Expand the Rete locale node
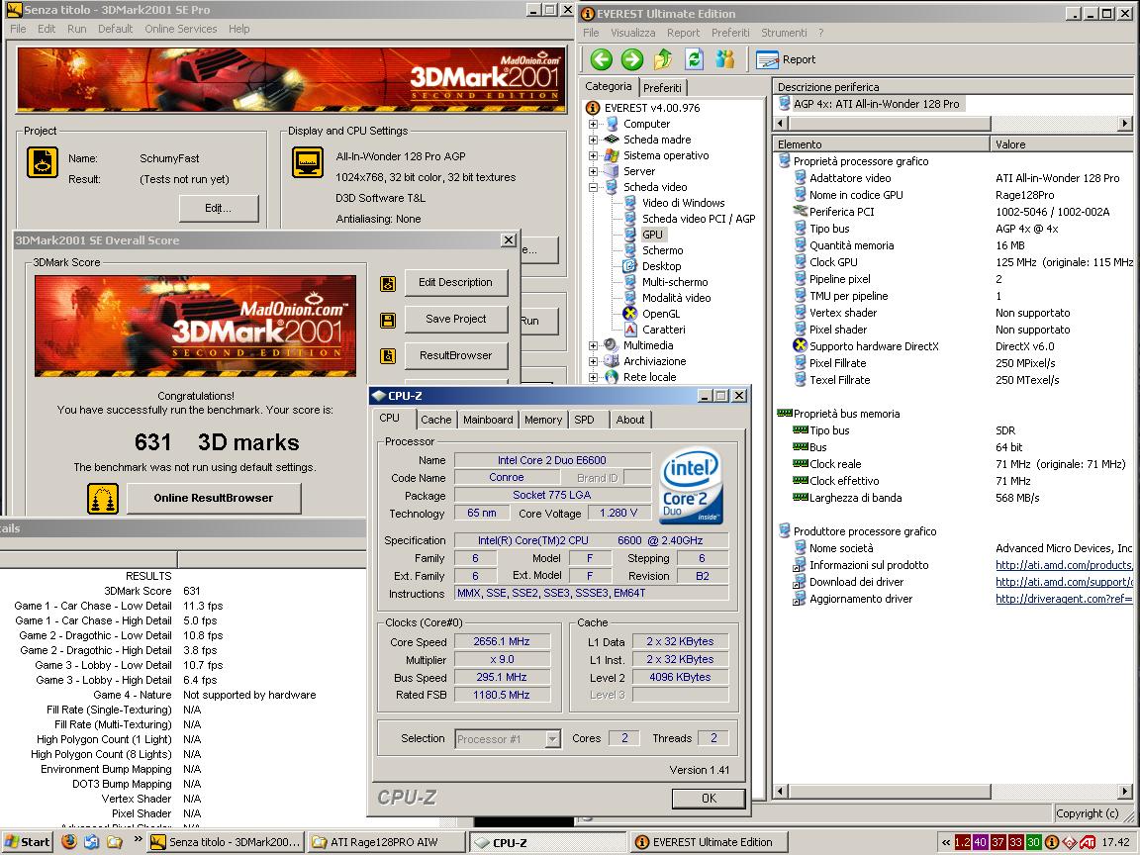 [x=594, y=377]
